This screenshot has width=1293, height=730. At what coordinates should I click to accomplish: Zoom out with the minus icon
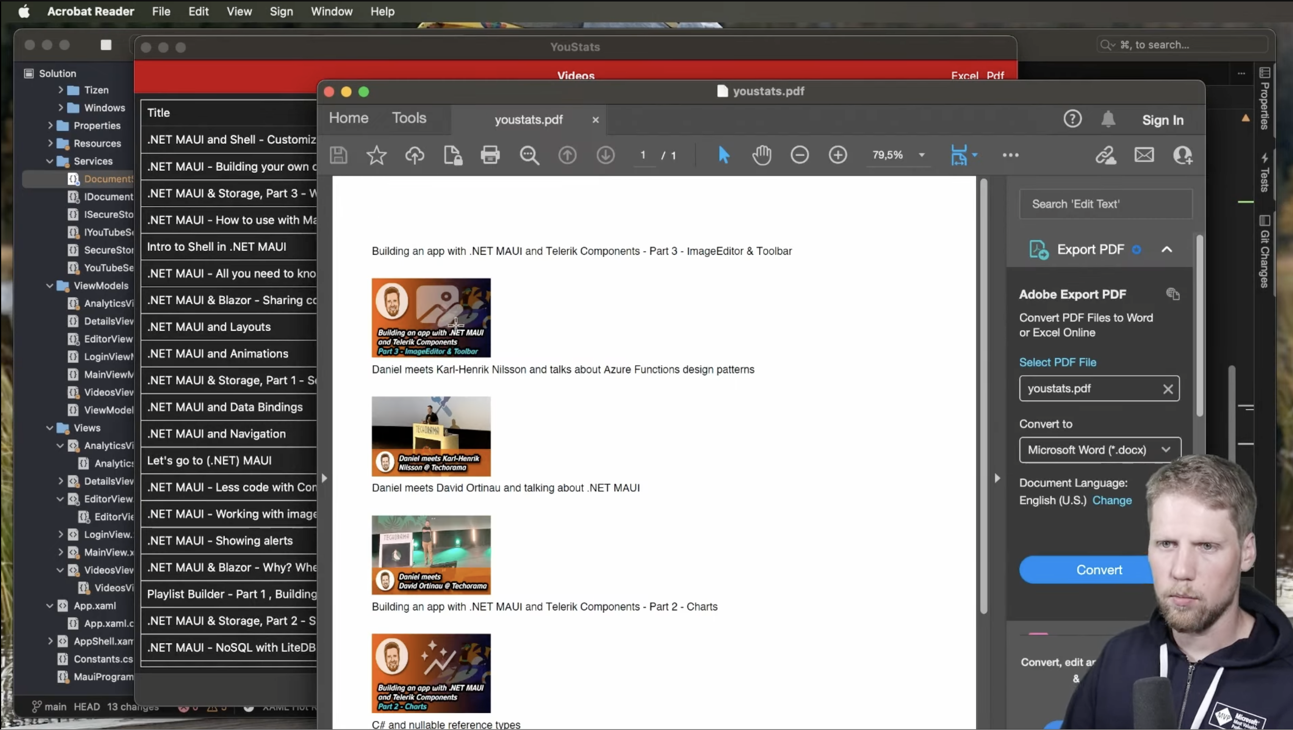800,155
